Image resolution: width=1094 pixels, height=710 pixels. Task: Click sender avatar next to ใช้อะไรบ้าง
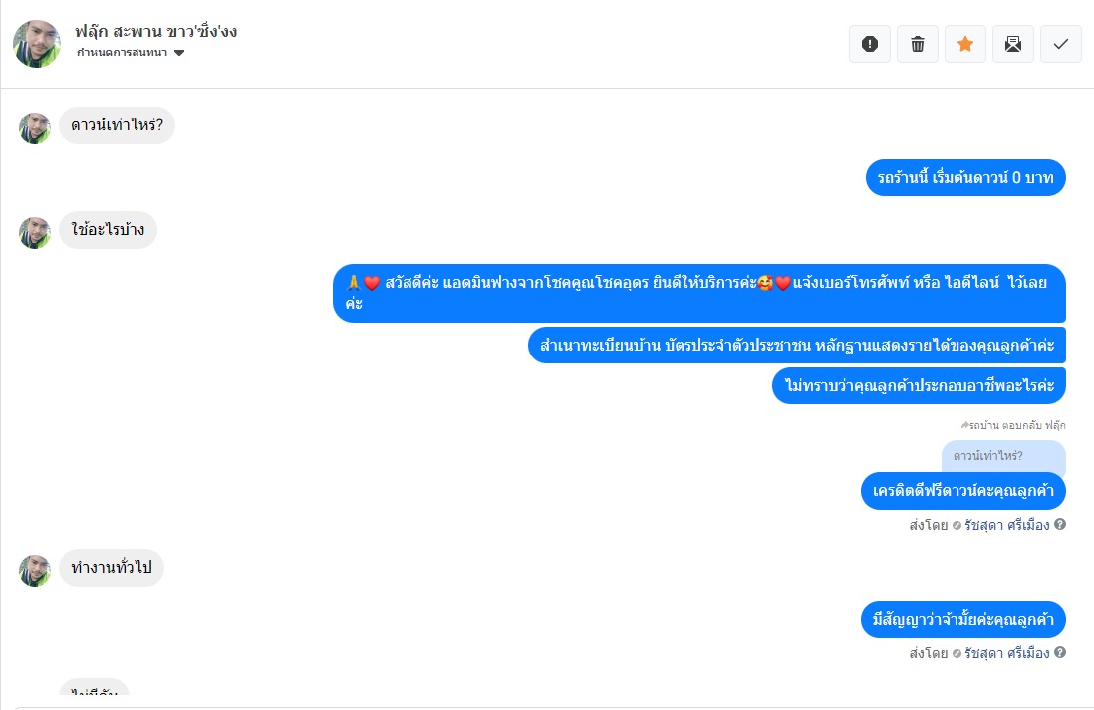click(x=35, y=232)
